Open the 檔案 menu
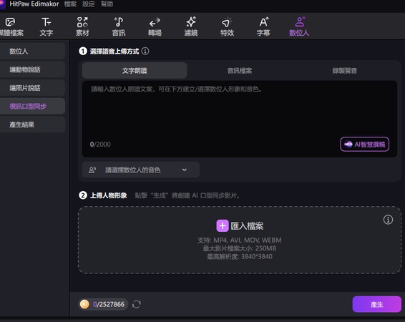This screenshot has width=405, height=322. pos(70,4)
